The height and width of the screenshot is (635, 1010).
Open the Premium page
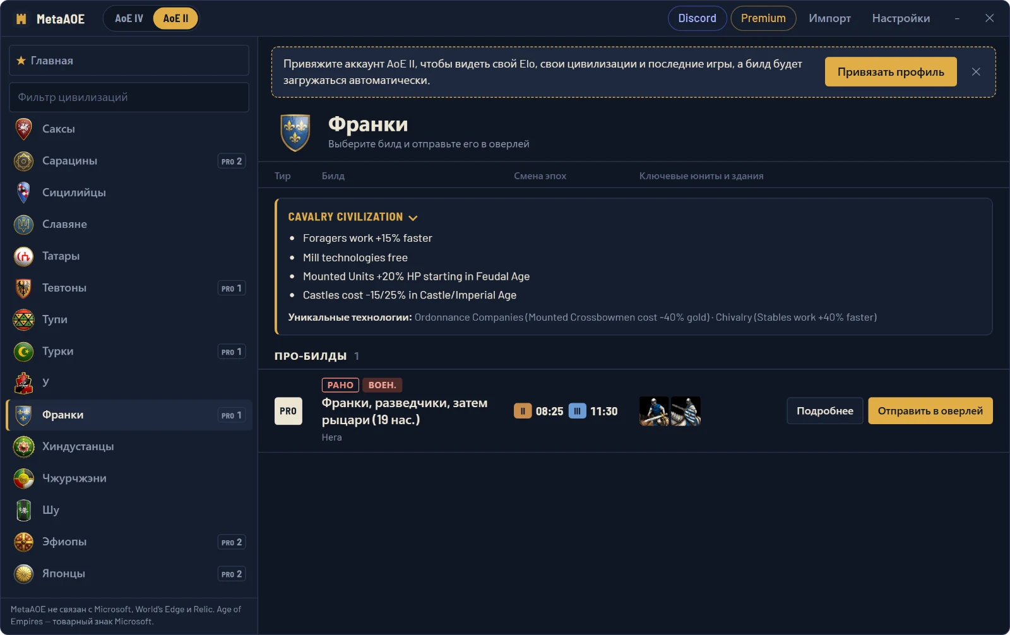763,18
